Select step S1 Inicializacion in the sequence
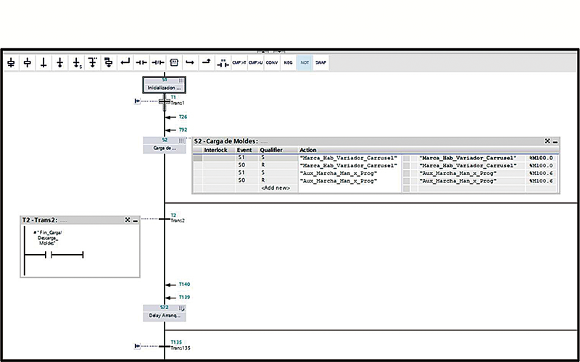 tap(165, 87)
